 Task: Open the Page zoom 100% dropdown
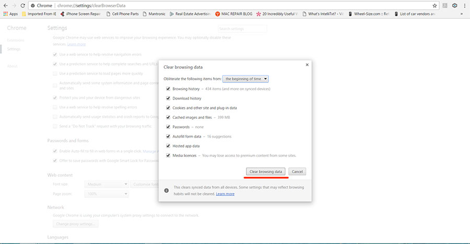coord(107,194)
